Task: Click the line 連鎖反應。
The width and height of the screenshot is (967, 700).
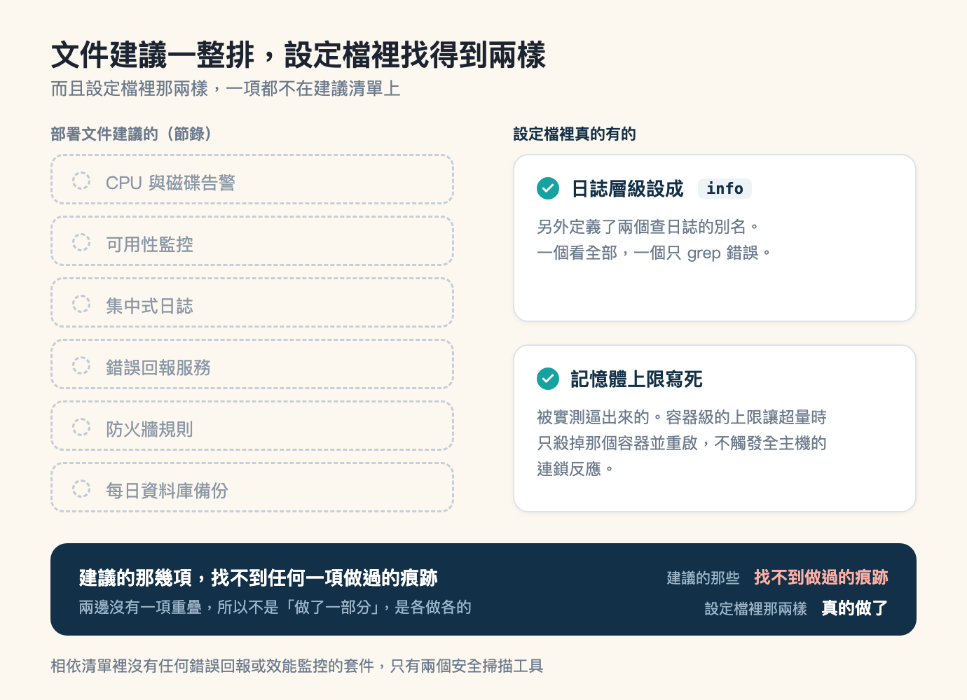Action: pos(575,469)
